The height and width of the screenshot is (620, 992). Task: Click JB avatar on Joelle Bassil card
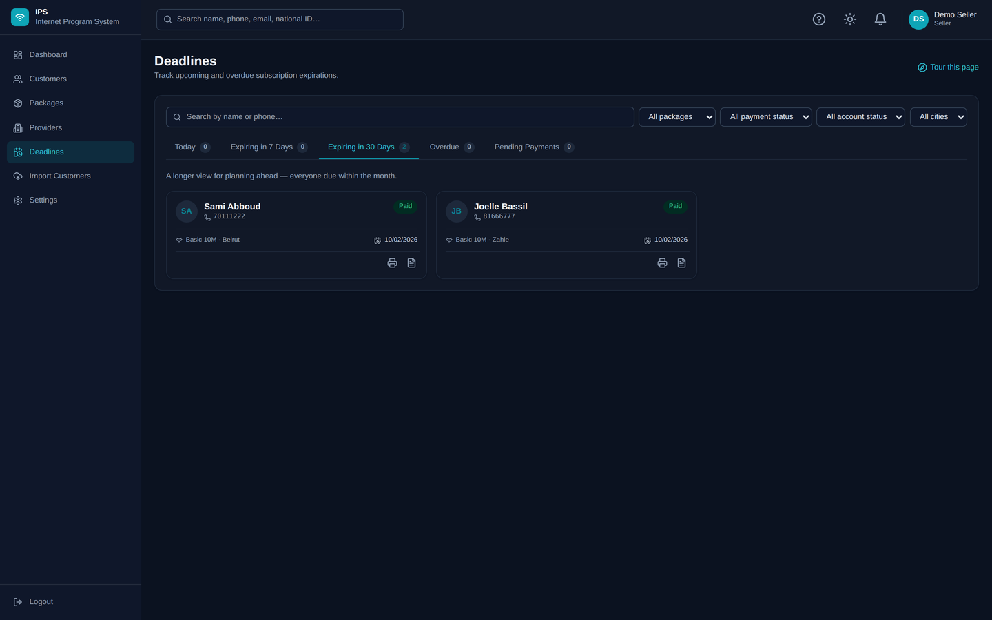457,211
